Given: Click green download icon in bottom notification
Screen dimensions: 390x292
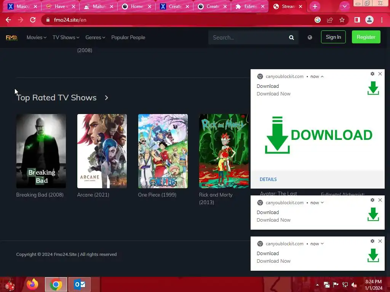Looking at the screenshot, I should click(373, 255).
